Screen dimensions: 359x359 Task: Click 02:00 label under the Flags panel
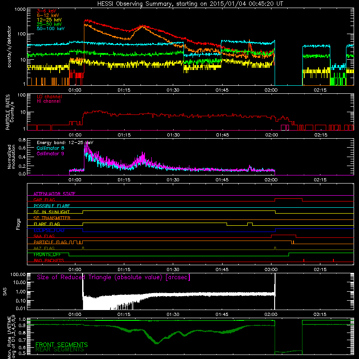click(x=271, y=270)
